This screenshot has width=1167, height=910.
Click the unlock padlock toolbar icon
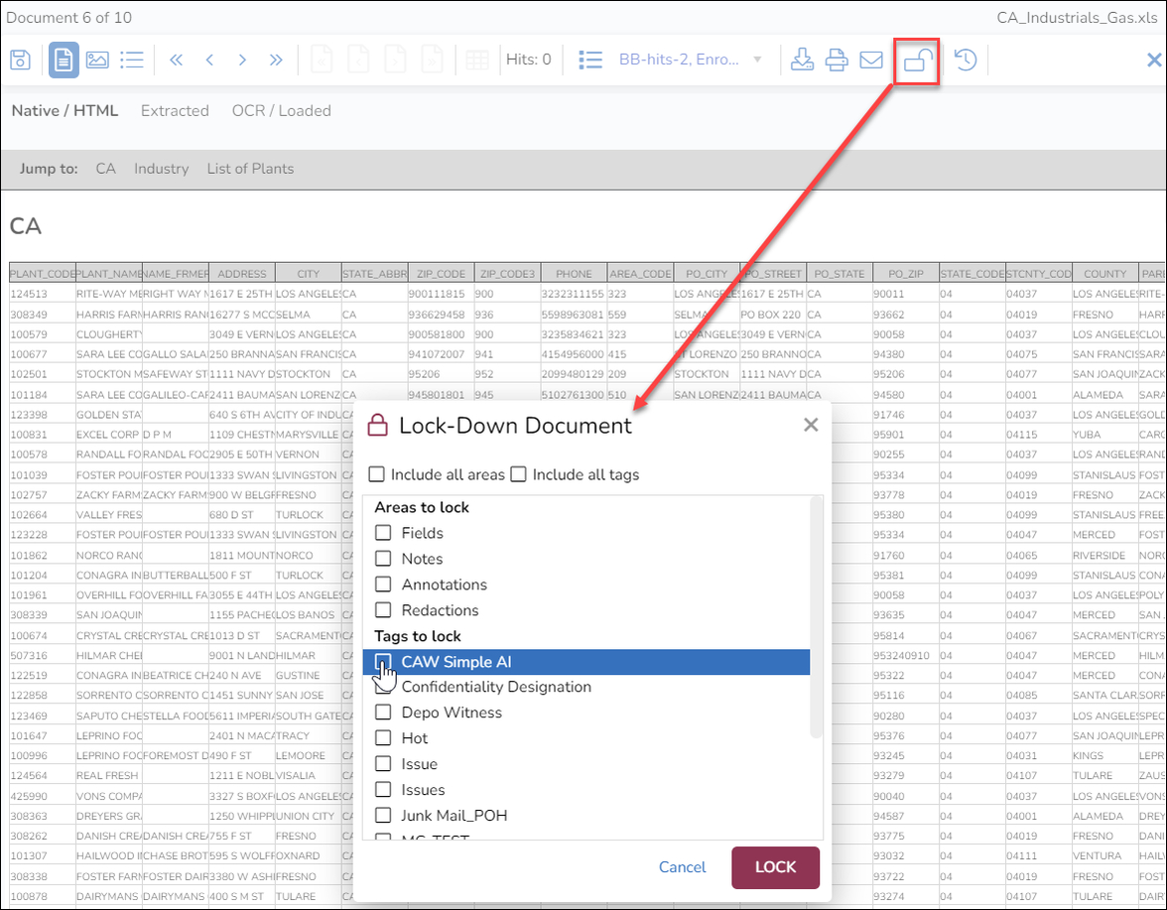tap(917, 62)
